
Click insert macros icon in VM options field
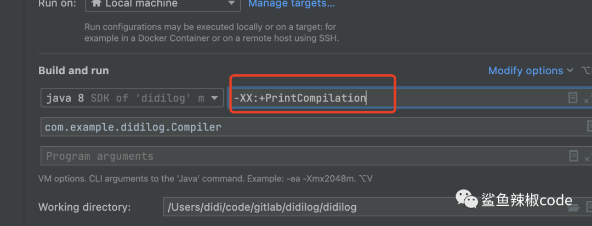pyautogui.click(x=573, y=98)
